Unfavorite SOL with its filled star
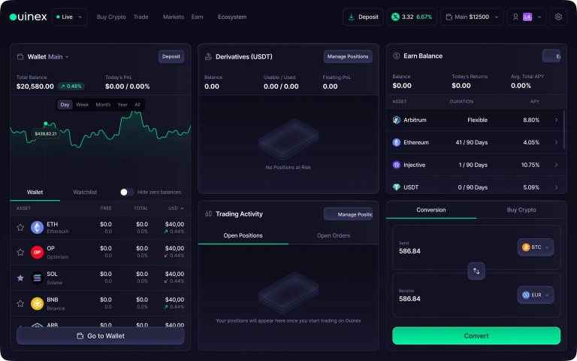The height and width of the screenshot is (361, 577). tap(20, 278)
